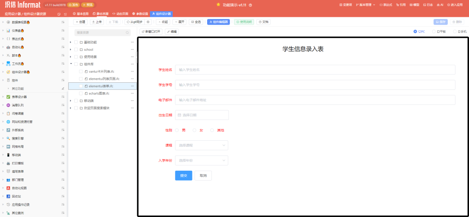
Task: Click the 新窗口打开 button
Action: (x=151, y=32)
